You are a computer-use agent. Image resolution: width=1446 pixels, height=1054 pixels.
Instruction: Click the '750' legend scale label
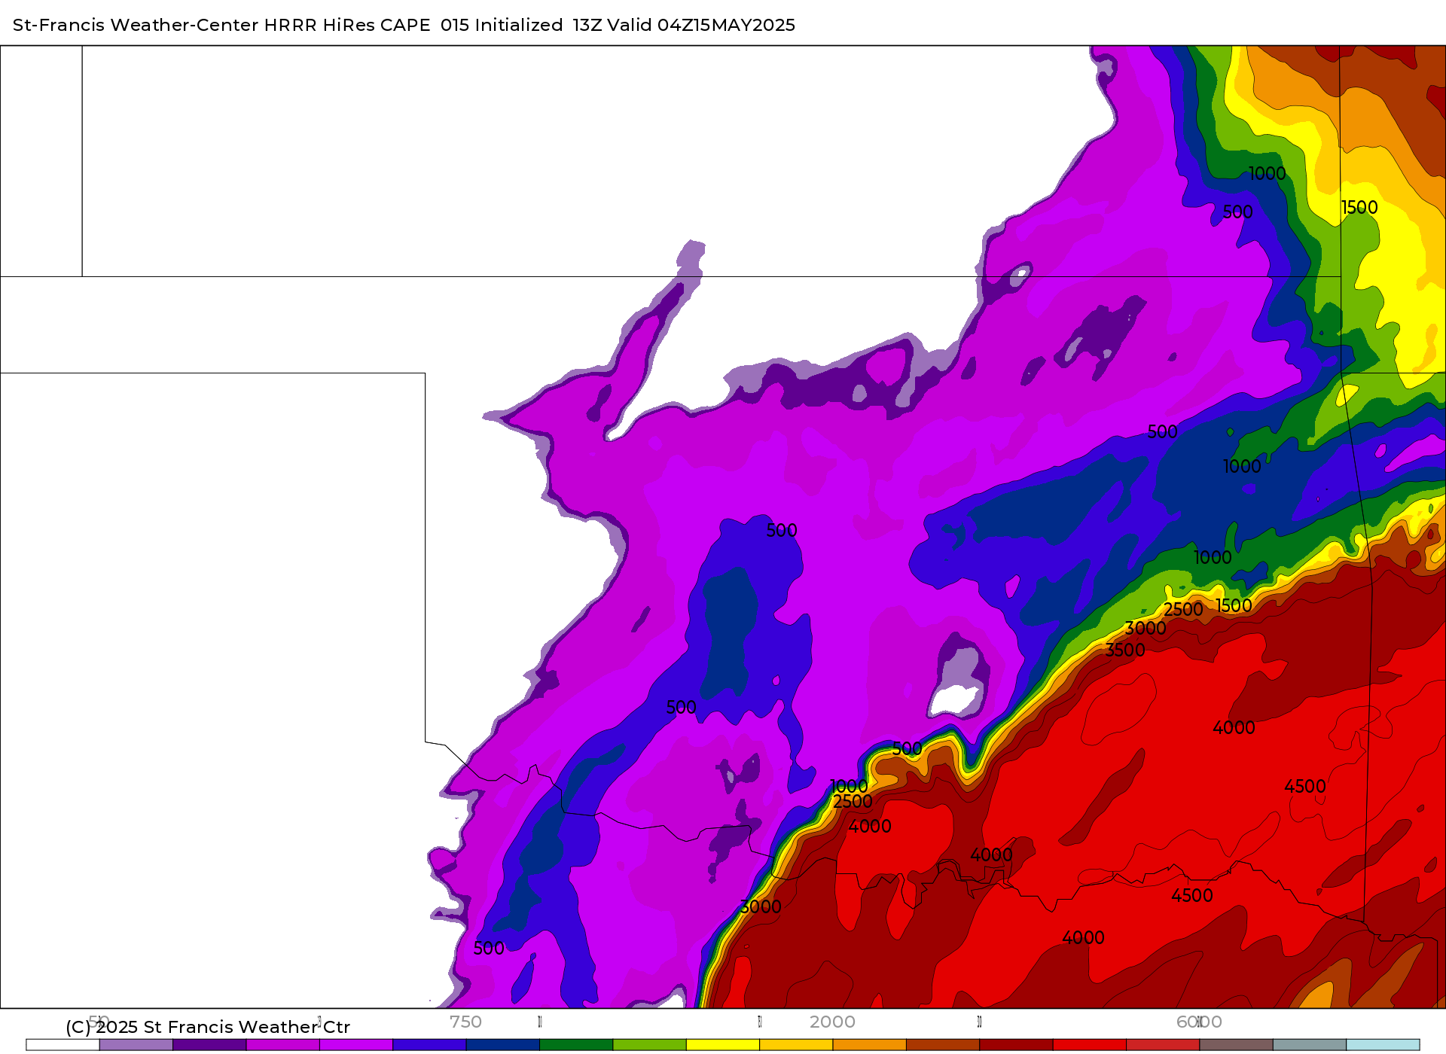click(x=465, y=1022)
